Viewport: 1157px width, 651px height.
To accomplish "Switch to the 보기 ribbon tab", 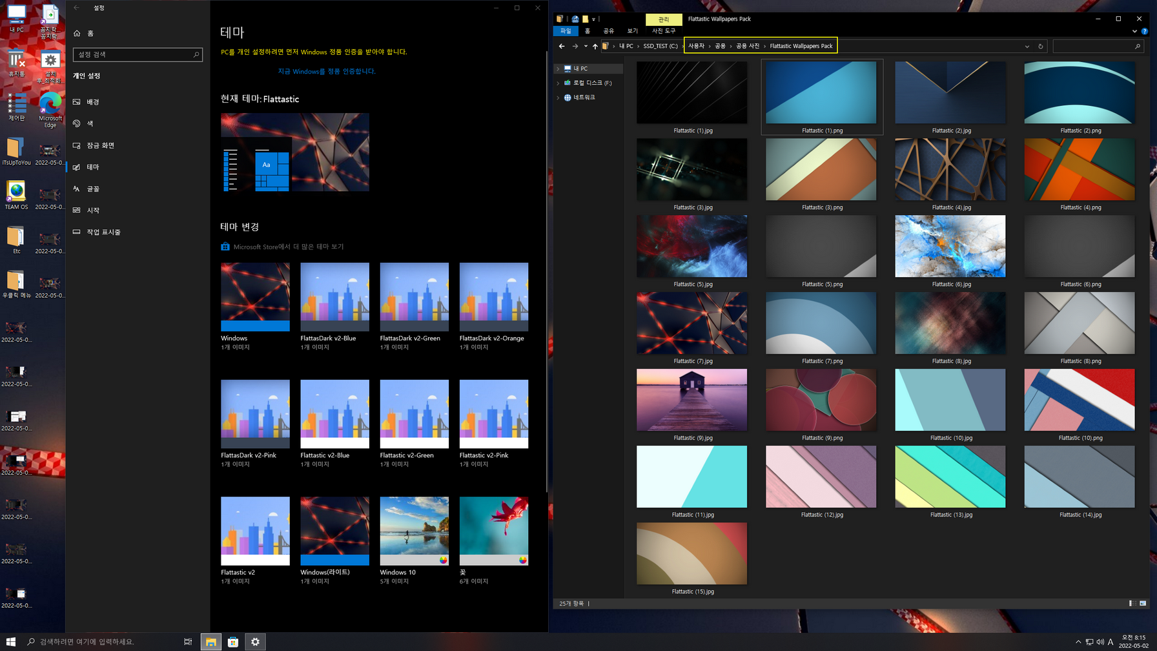I will (632, 31).
